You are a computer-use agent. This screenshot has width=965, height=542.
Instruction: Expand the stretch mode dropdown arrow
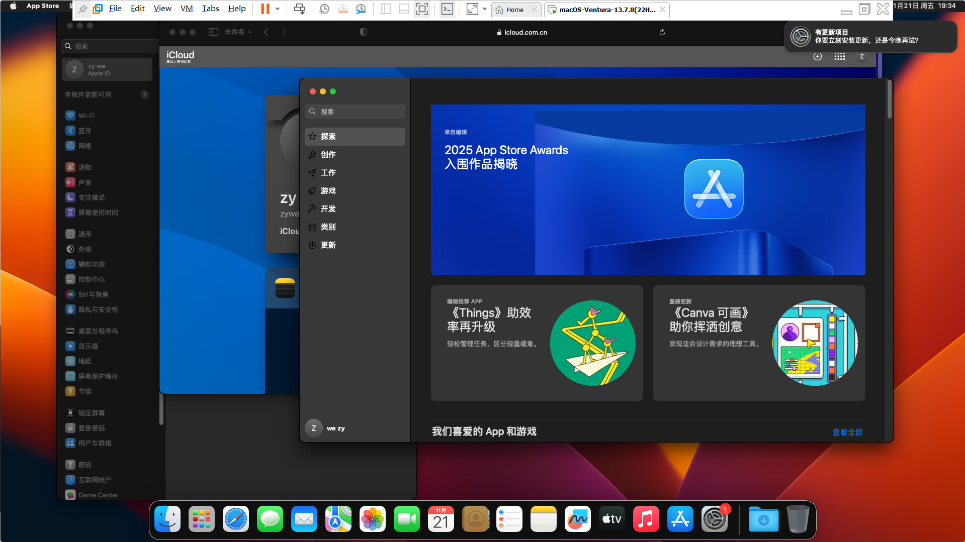[485, 9]
